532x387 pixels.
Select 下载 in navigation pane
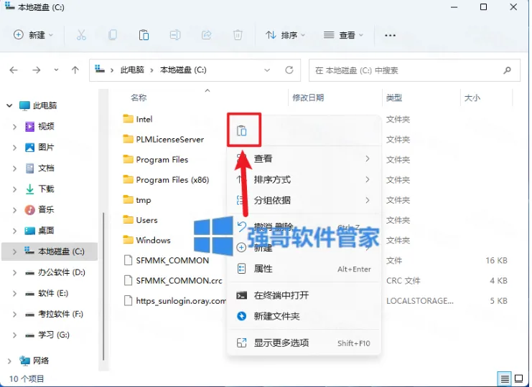[39, 189]
